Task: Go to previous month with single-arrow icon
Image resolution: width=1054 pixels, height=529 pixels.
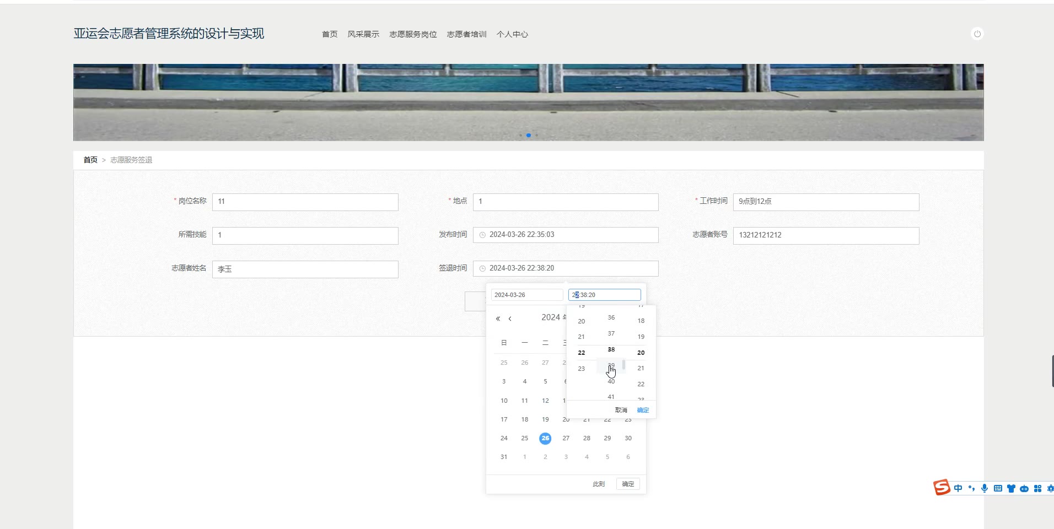Action: pos(510,319)
